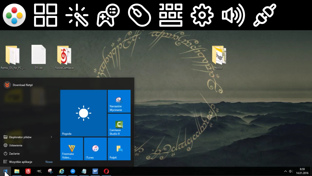Click the small speaker icon in the system tray

click(291, 171)
